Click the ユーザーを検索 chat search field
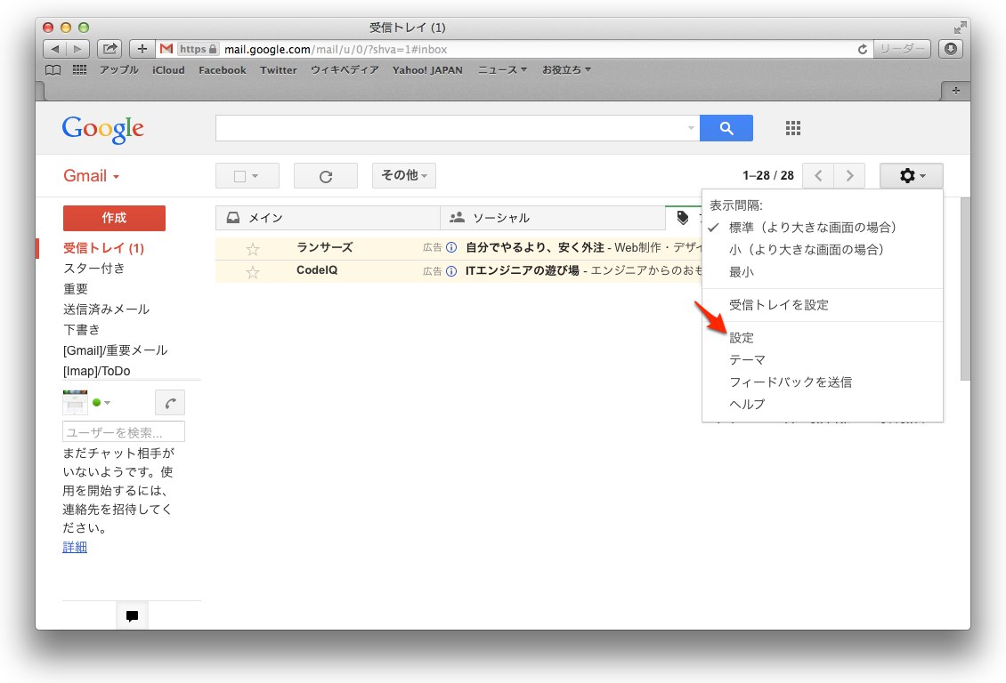Screen dimensions: 1006x683 pyautogui.click(x=123, y=432)
